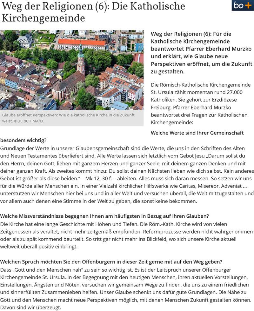Click the text 'St. Ursula zählt momentan rund 27.000'
Image resolution: width=254 pixels, height=311 pixels.
coord(197,92)
